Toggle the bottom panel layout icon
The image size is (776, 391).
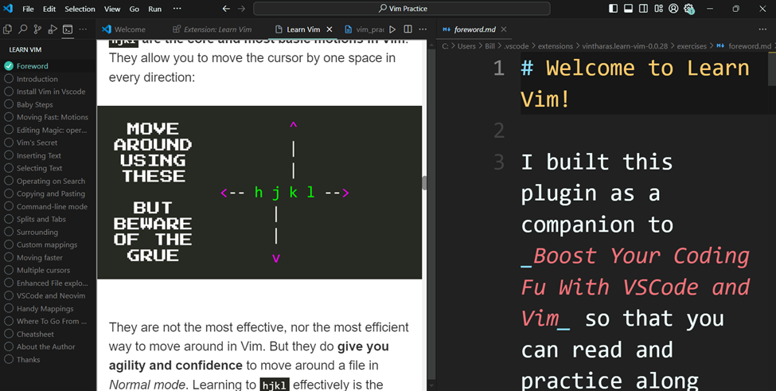[628, 9]
